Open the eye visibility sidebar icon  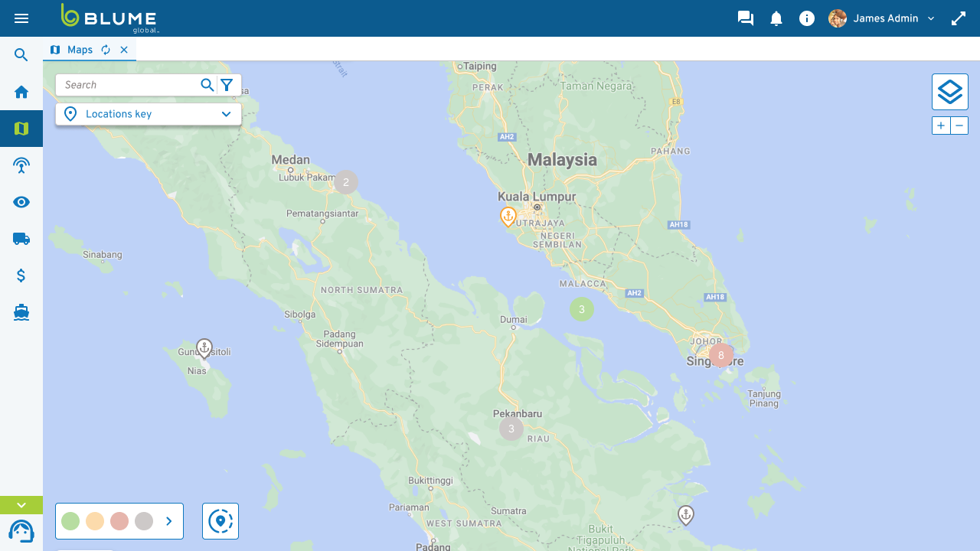21,202
